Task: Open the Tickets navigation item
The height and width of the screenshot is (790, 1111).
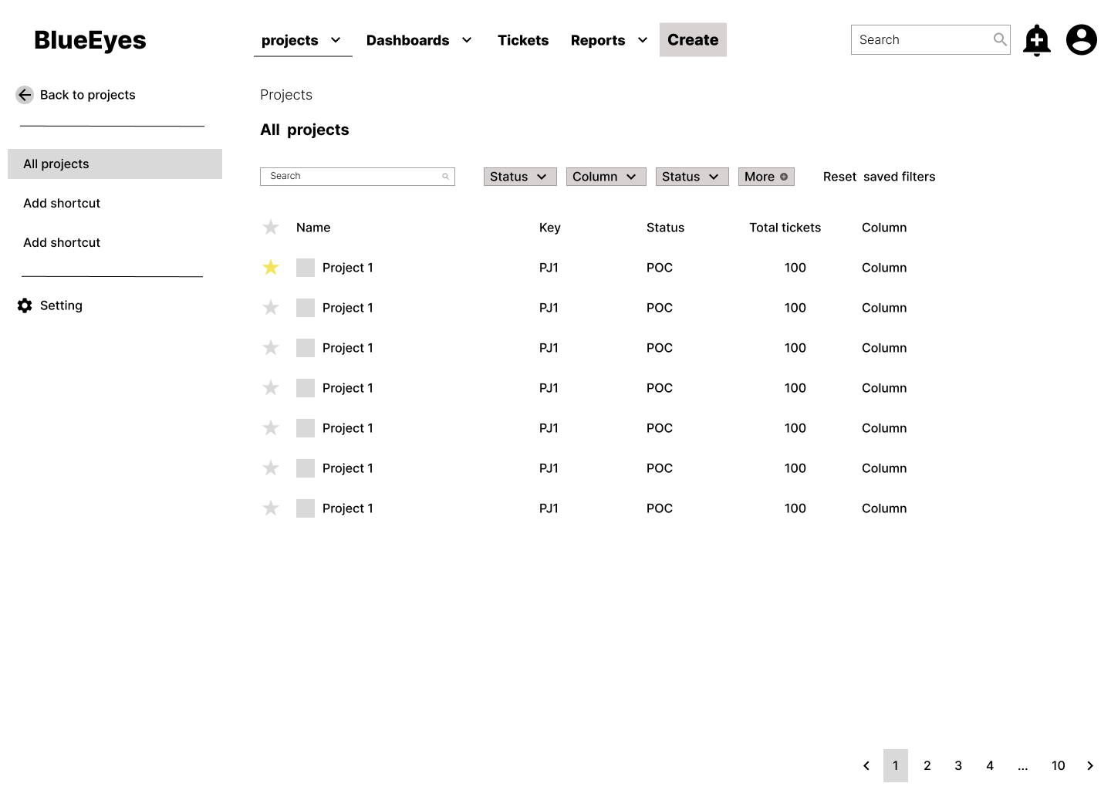Action: [x=522, y=40]
